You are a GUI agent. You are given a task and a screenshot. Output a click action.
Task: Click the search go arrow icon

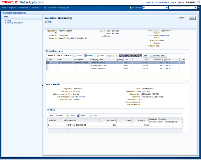click(195, 7)
